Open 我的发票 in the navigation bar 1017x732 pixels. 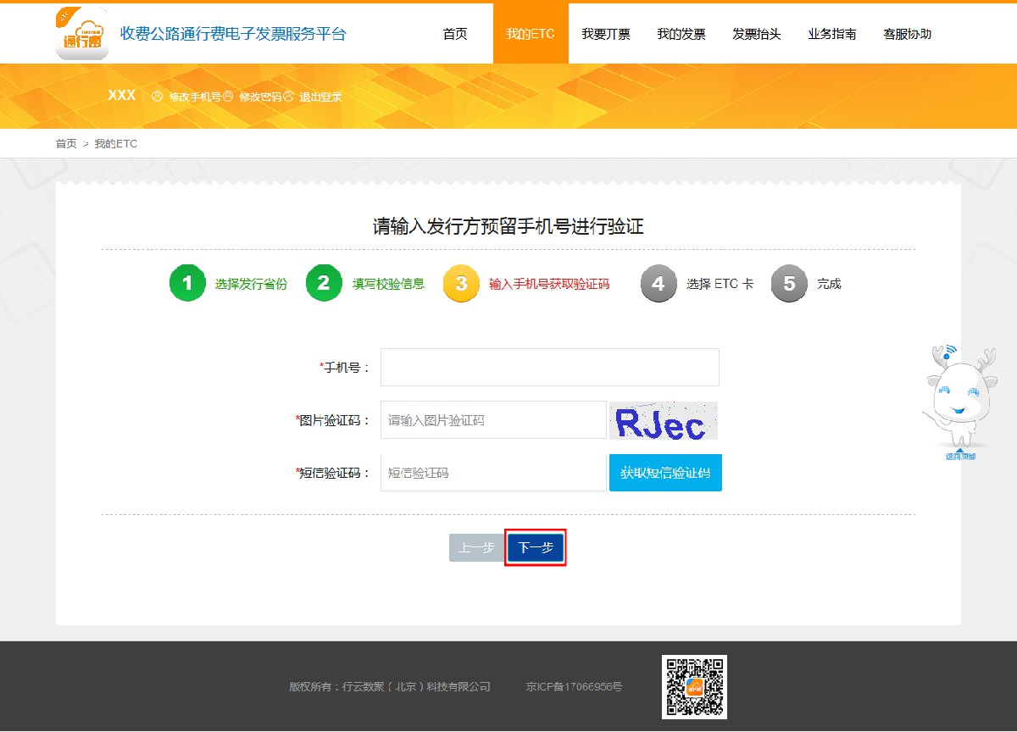pos(681,34)
